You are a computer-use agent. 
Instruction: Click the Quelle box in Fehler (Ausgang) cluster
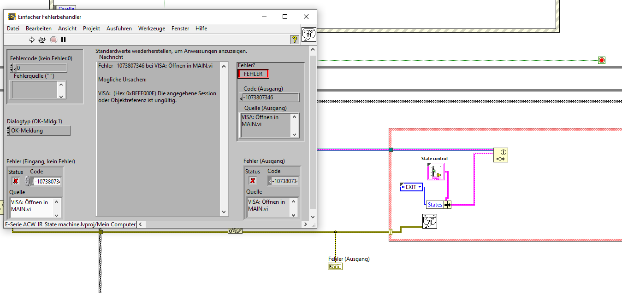pos(268,207)
